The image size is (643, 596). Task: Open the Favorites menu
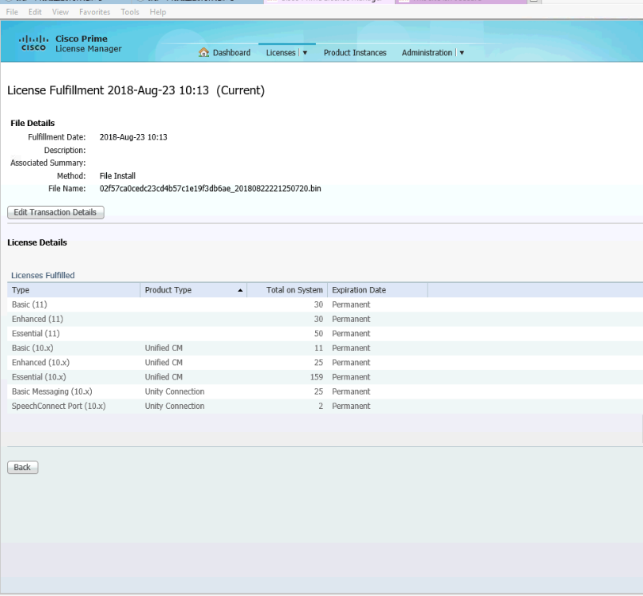coord(94,12)
